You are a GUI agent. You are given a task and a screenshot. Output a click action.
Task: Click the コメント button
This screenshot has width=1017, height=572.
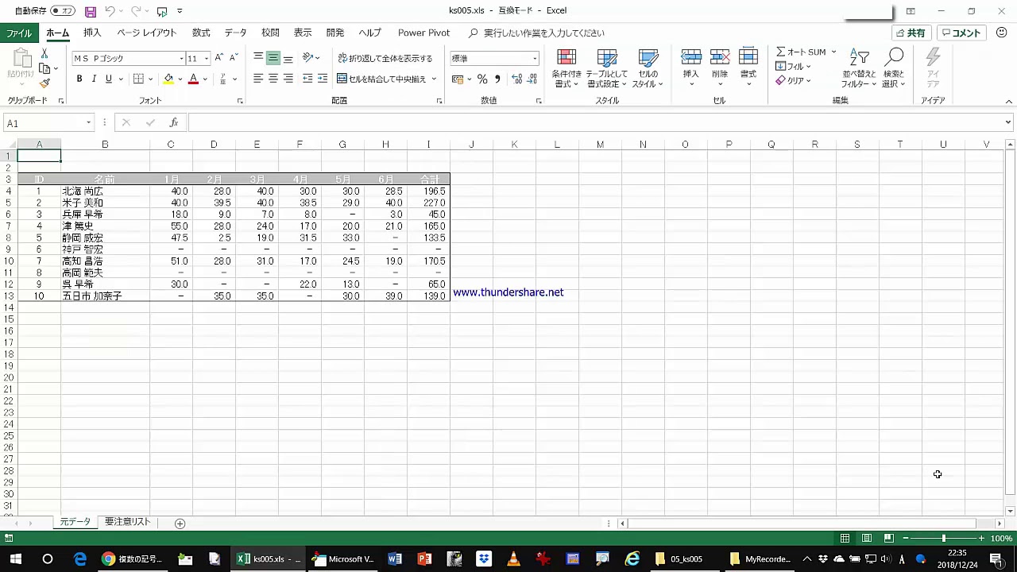point(961,33)
